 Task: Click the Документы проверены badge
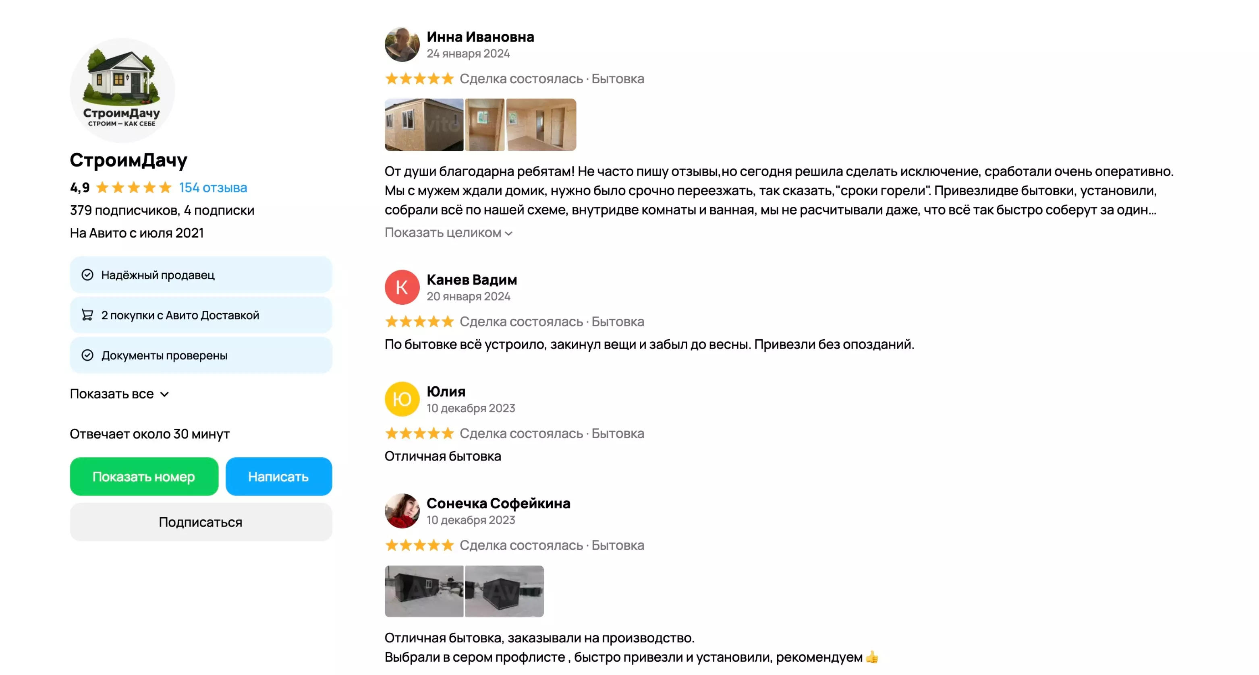201,355
